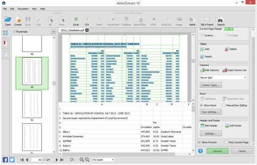This screenshot has height=165, width=257.
Task: Share on Facebook icon
Action: pyautogui.click(x=5, y=160)
